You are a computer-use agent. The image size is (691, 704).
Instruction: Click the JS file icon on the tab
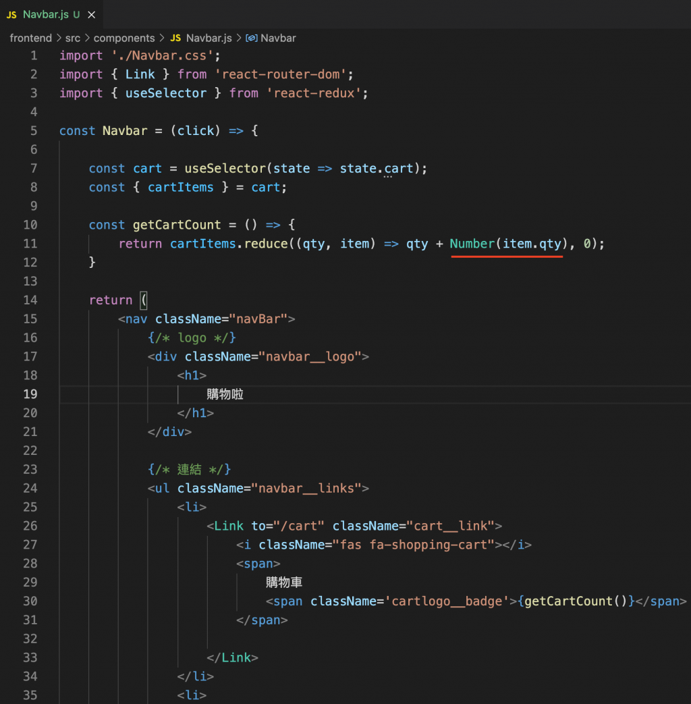pyautogui.click(x=11, y=15)
